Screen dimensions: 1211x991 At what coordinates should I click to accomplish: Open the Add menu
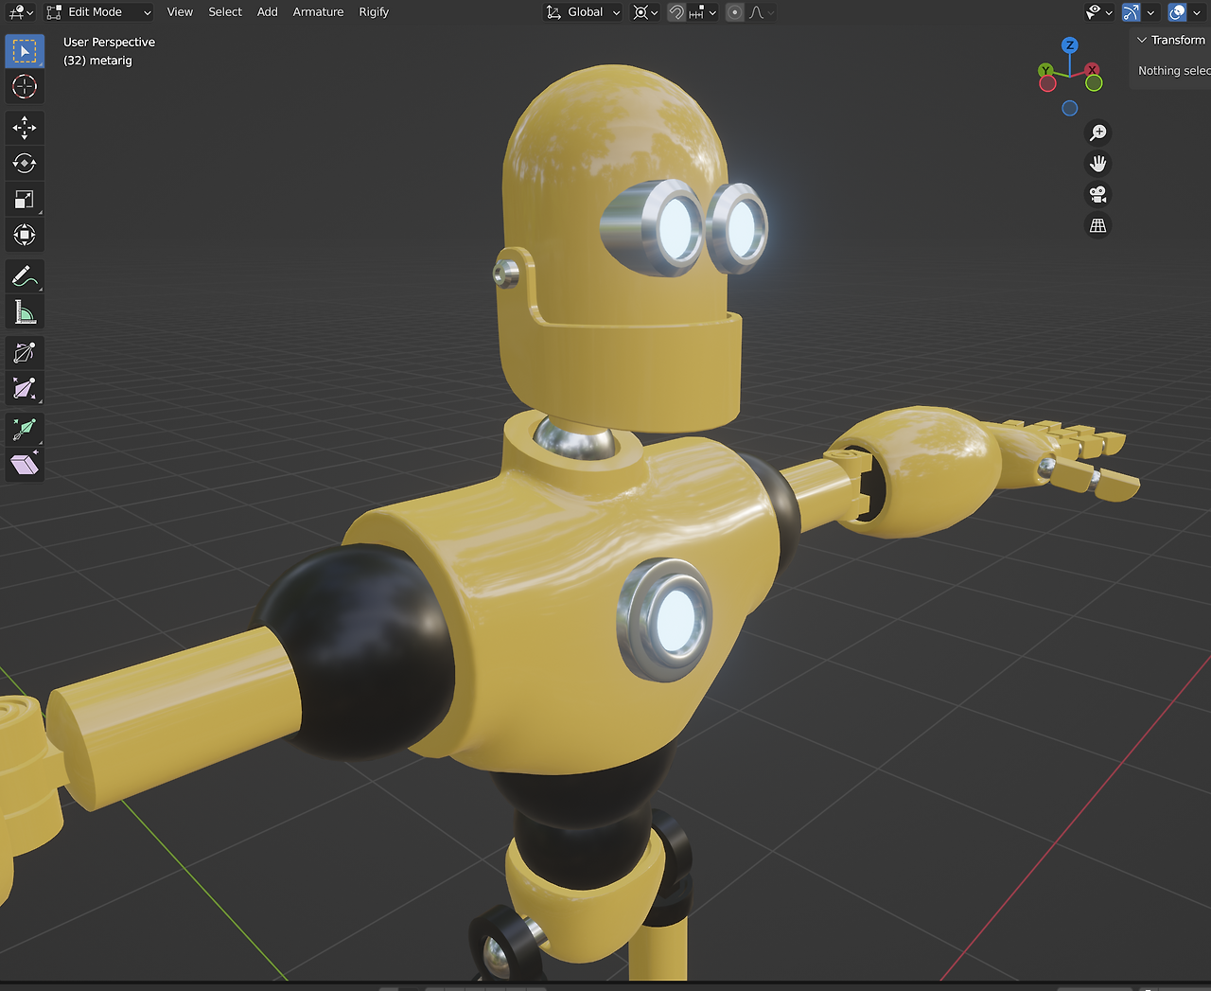click(268, 12)
